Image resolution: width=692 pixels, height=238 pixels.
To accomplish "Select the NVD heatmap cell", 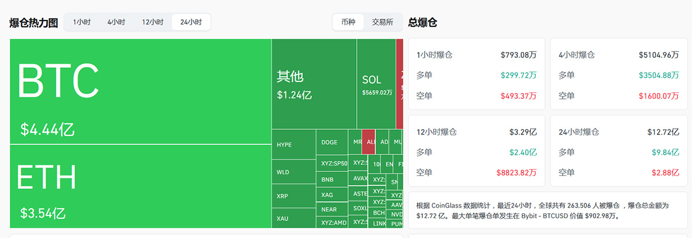I will (x=394, y=214).
